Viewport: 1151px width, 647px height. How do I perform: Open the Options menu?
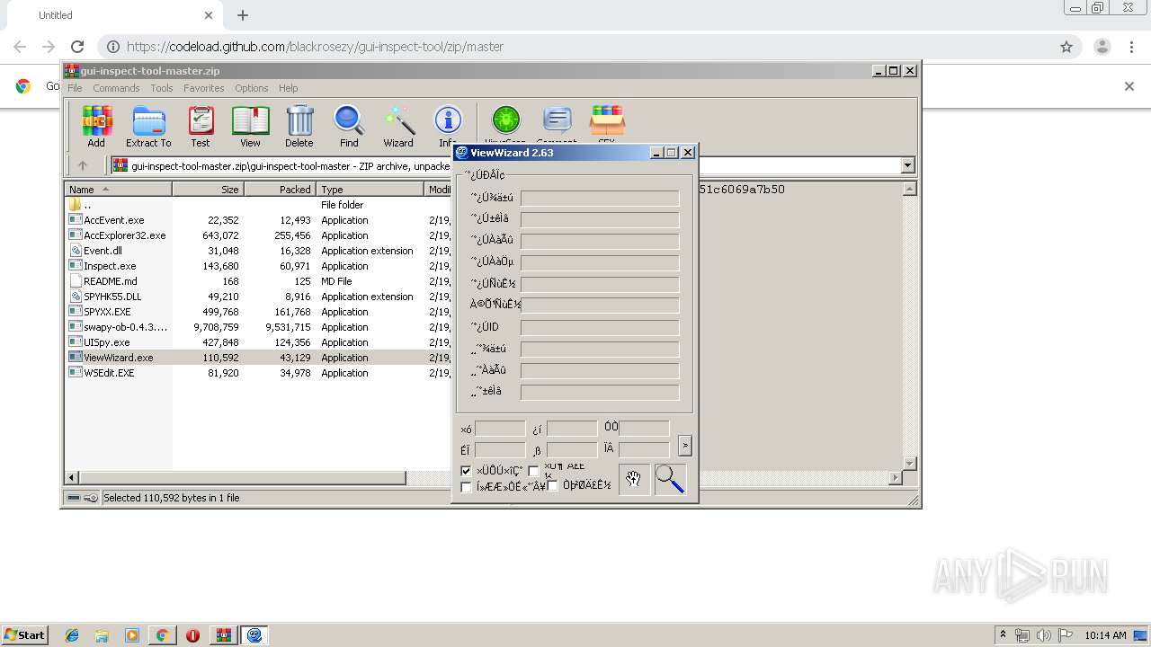coord(252,88)
